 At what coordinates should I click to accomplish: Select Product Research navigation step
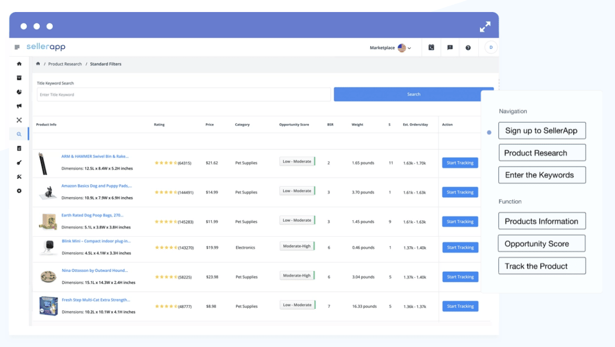click(542, 153)
